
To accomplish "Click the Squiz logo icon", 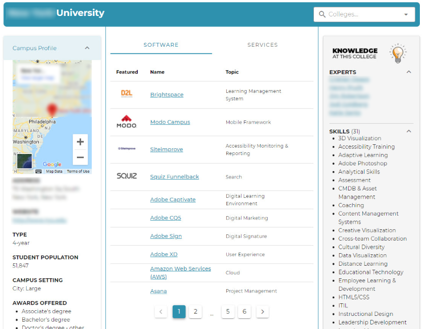I will [126, 176].
